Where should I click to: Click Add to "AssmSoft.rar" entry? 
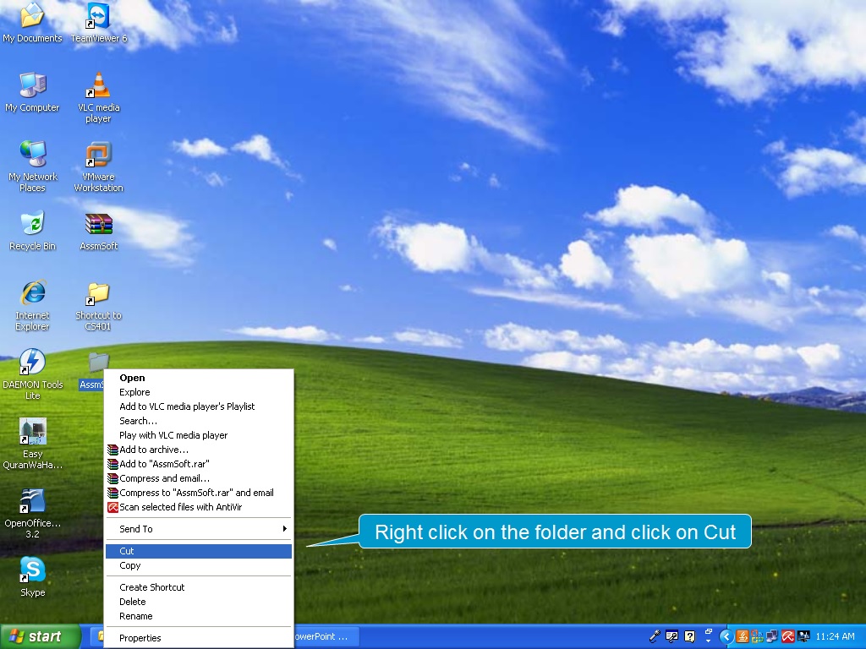click(x=198, y=464)
